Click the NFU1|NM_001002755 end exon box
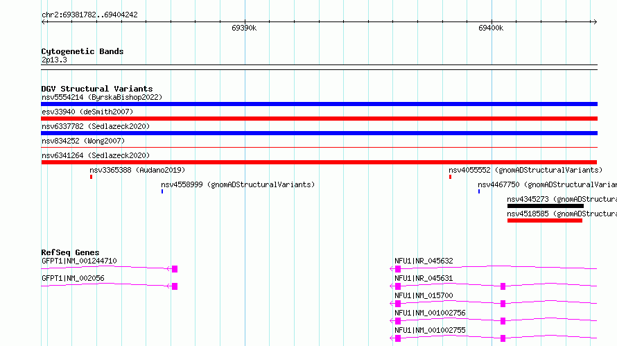 pyautogui.click(x=398, y=338)
